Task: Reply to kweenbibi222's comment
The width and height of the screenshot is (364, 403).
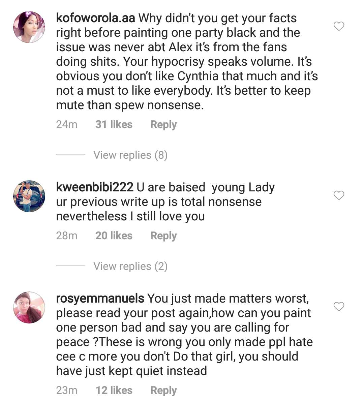Action: point(163,236)
